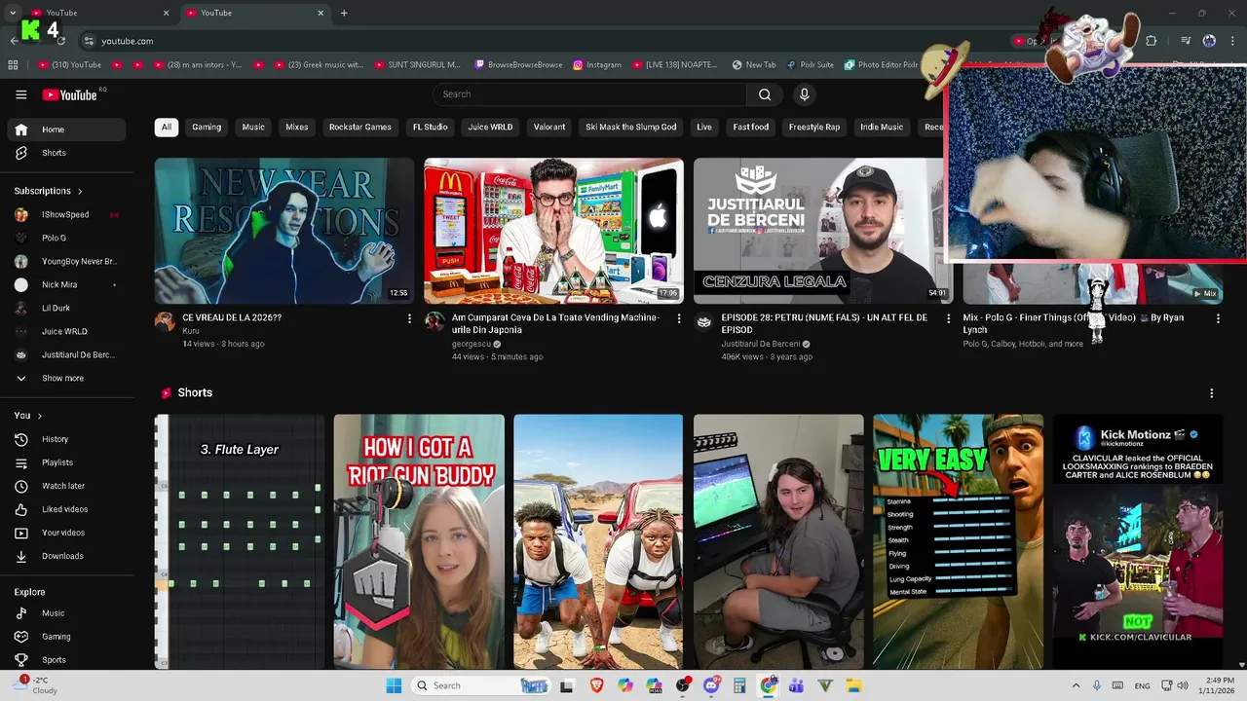Expand the Subscriptions section chevron

coord(80,191)
